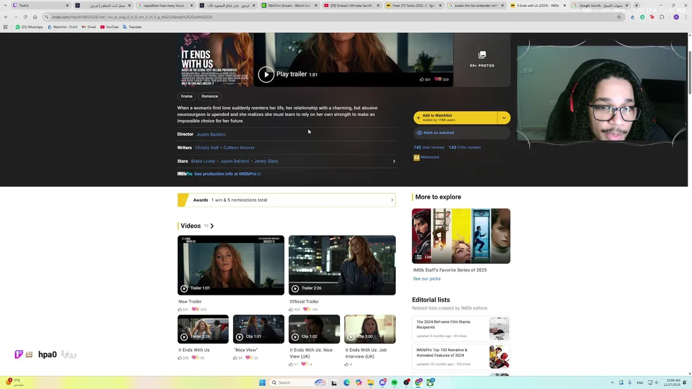This screenshot has width=692, height=389.
Task: See production info at IMDbPro
Action: [x=227, y=174]
